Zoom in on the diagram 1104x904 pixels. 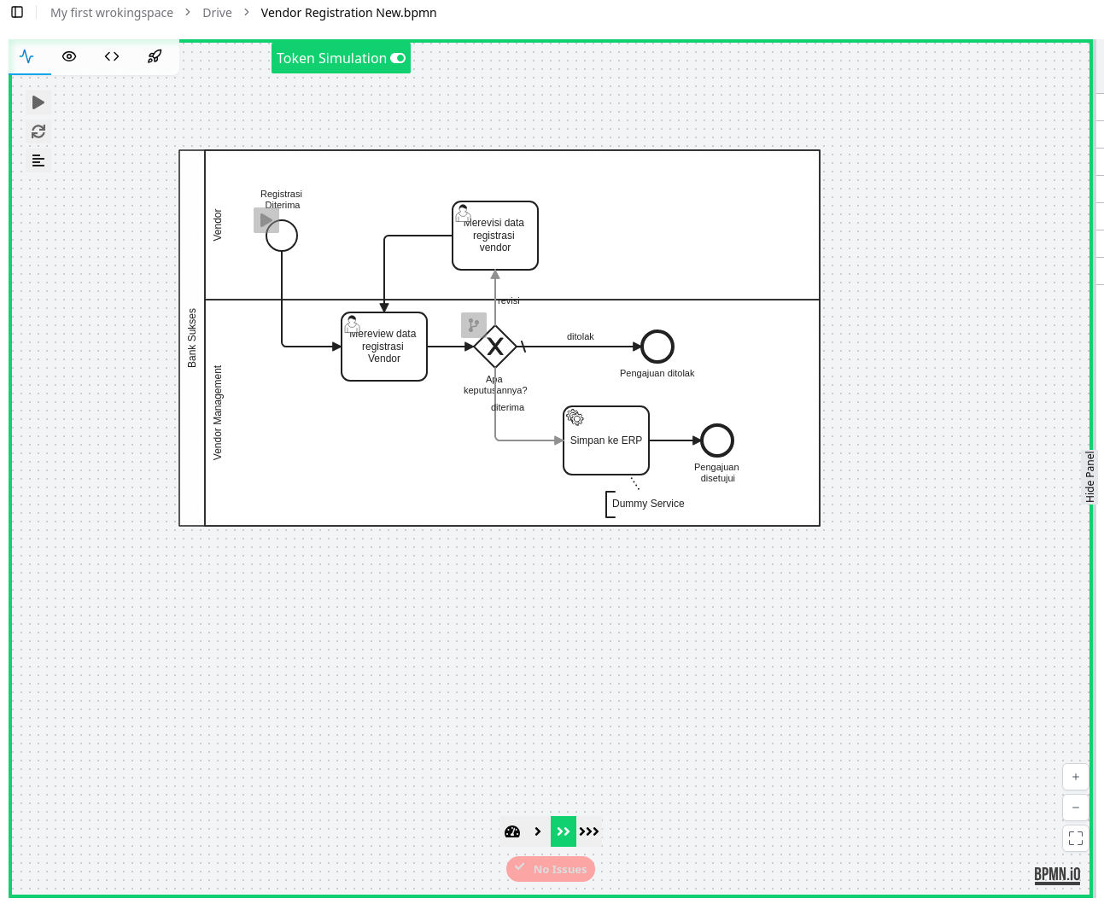(1076, 777)
